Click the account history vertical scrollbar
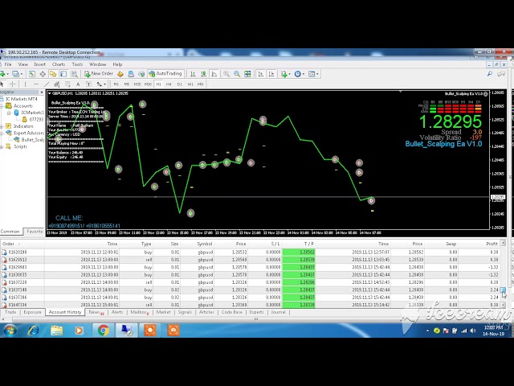 point(504,273)
